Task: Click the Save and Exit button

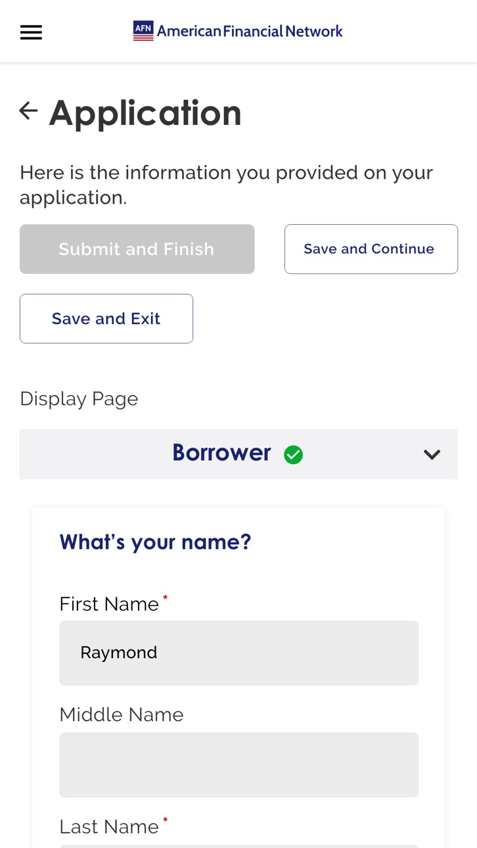Action: tap(106, 319)
